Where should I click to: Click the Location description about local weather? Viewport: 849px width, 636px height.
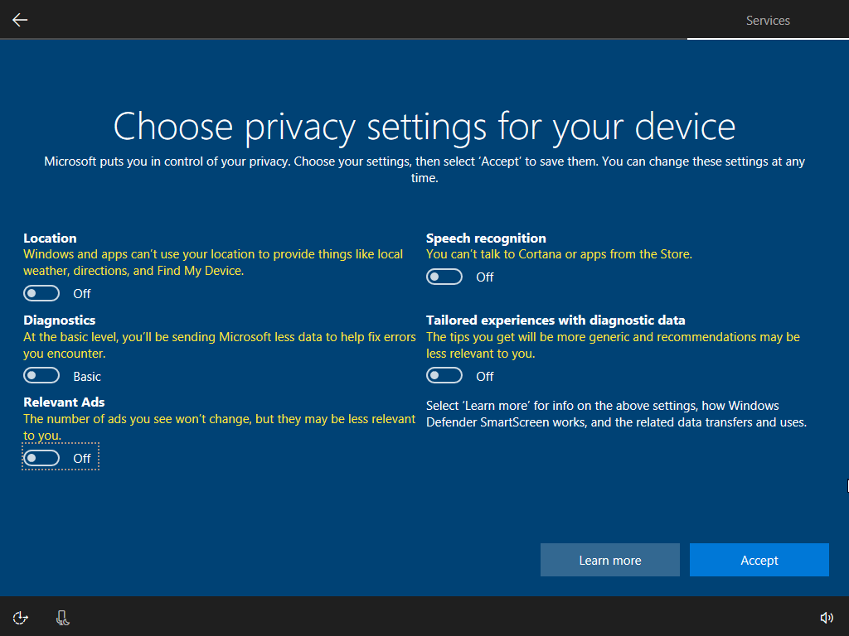[x=213, y=263]
